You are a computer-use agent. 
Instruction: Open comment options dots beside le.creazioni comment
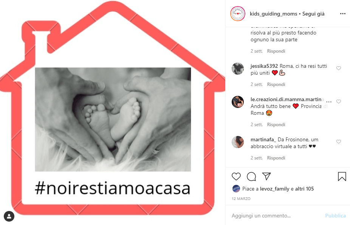click(x=329, y=102)
